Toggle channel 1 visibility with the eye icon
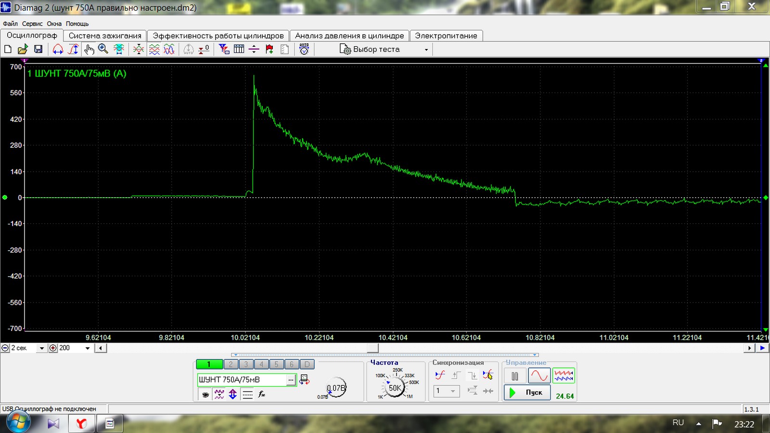Image resolution: width=770 pixels, height=433 pixels. [205, 394]
